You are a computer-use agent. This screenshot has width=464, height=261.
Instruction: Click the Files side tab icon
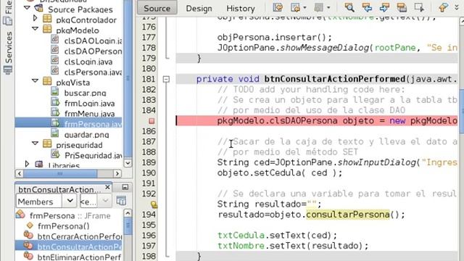pyautogui.click(x=8, y=21)
